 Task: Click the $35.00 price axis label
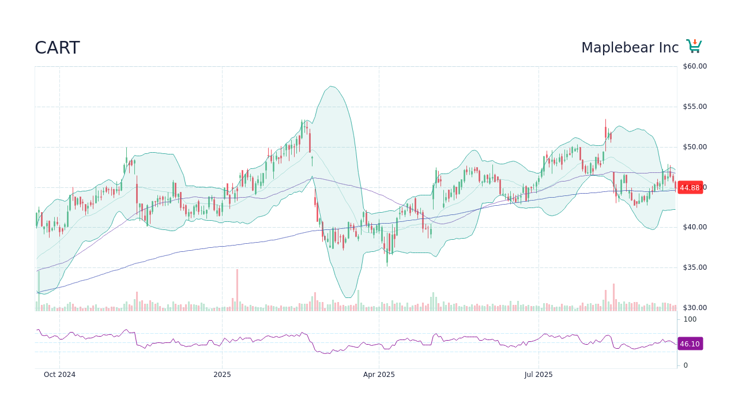(x=695, y=267)
